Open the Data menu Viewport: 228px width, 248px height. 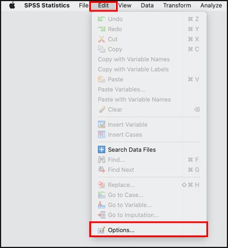coord(147,6)
